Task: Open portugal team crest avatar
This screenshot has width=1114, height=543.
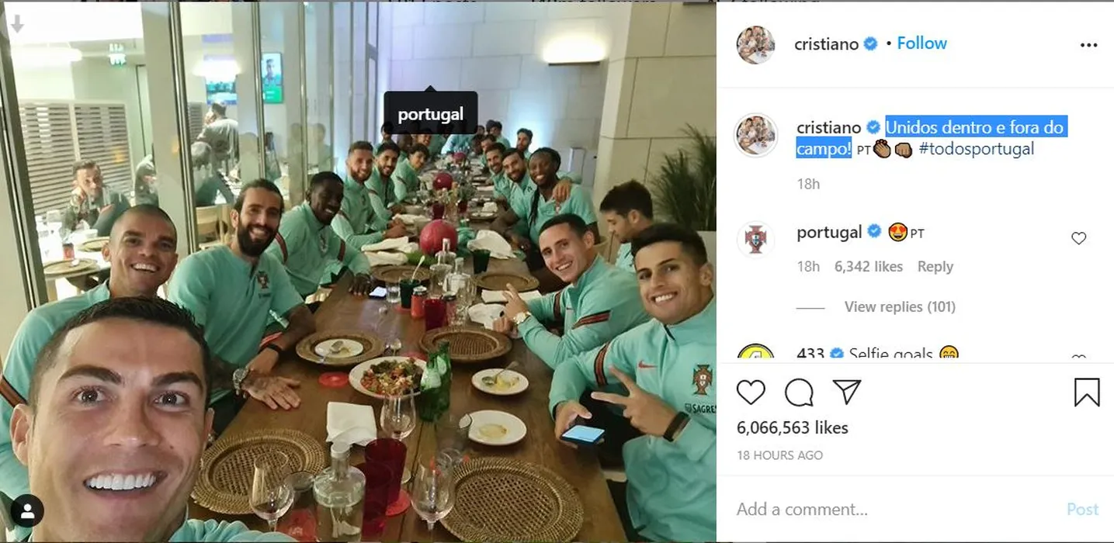Action: pos(755,238)
